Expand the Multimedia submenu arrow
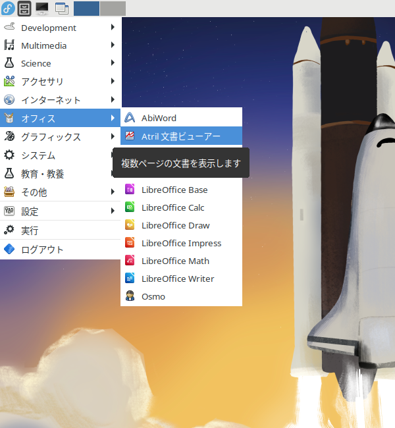 point(113,45)
